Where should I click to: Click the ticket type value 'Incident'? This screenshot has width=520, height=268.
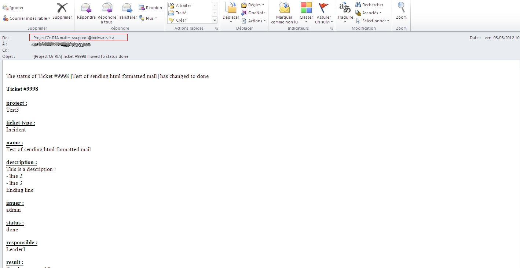16,130
